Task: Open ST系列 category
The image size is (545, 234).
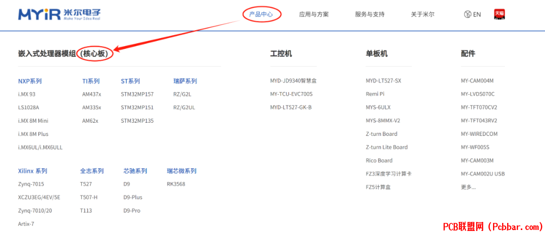Action: pyautogui.click(x=130, y=81)
